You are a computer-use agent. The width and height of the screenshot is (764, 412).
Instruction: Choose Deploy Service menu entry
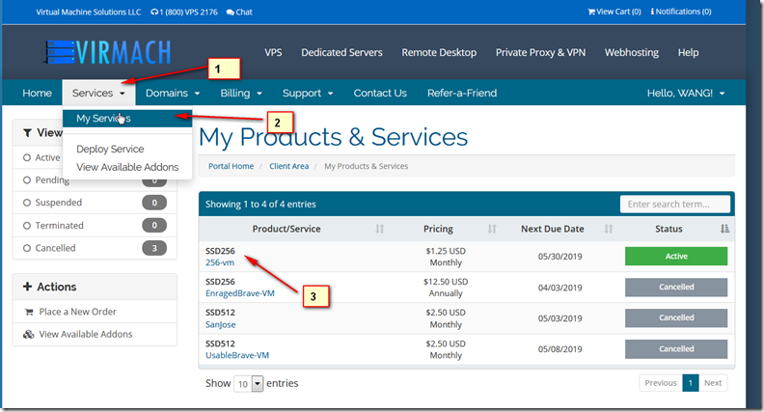click(x=110, y=150)
